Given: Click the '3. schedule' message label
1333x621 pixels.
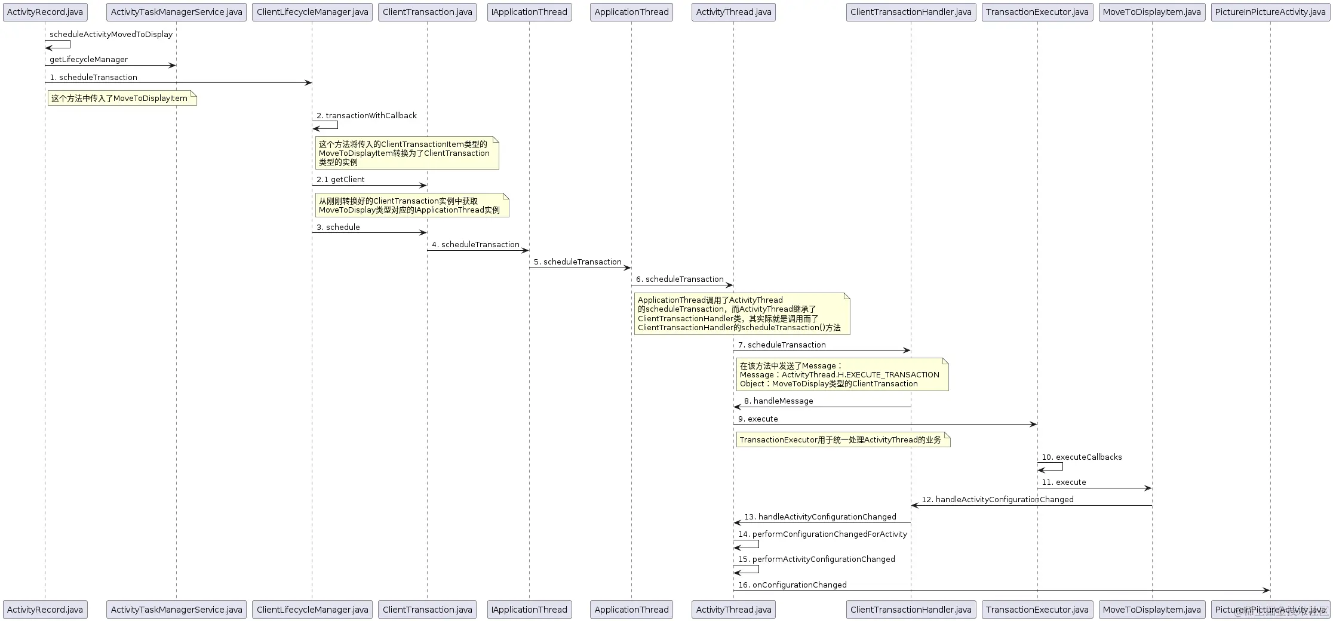Looking at the screenshot, I should pyautogui.click(x=338, y=228).
